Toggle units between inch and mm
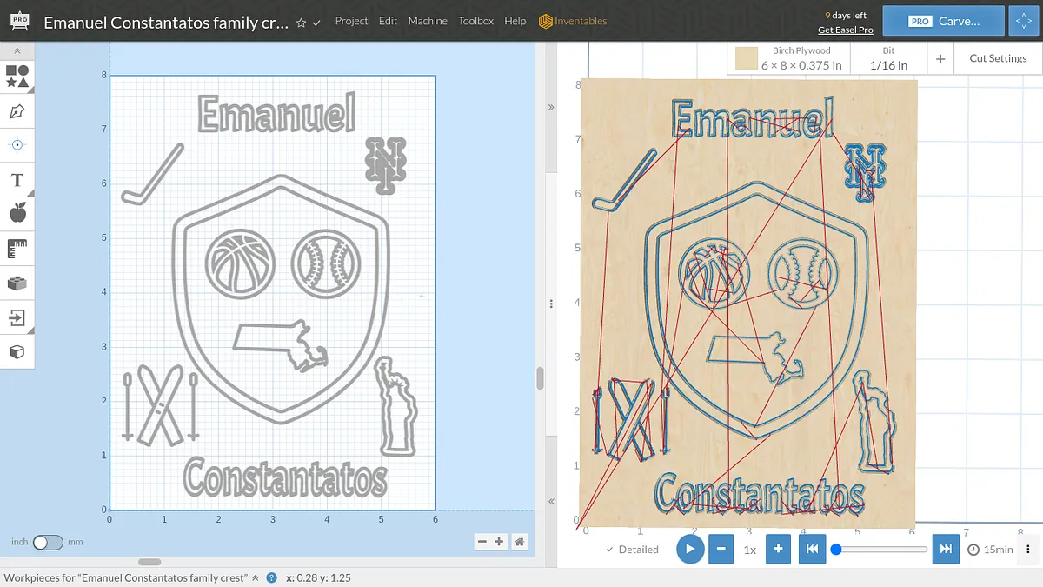Image resolution: width=1043 pixels, height=587 pixels. (x=48, y=542)
